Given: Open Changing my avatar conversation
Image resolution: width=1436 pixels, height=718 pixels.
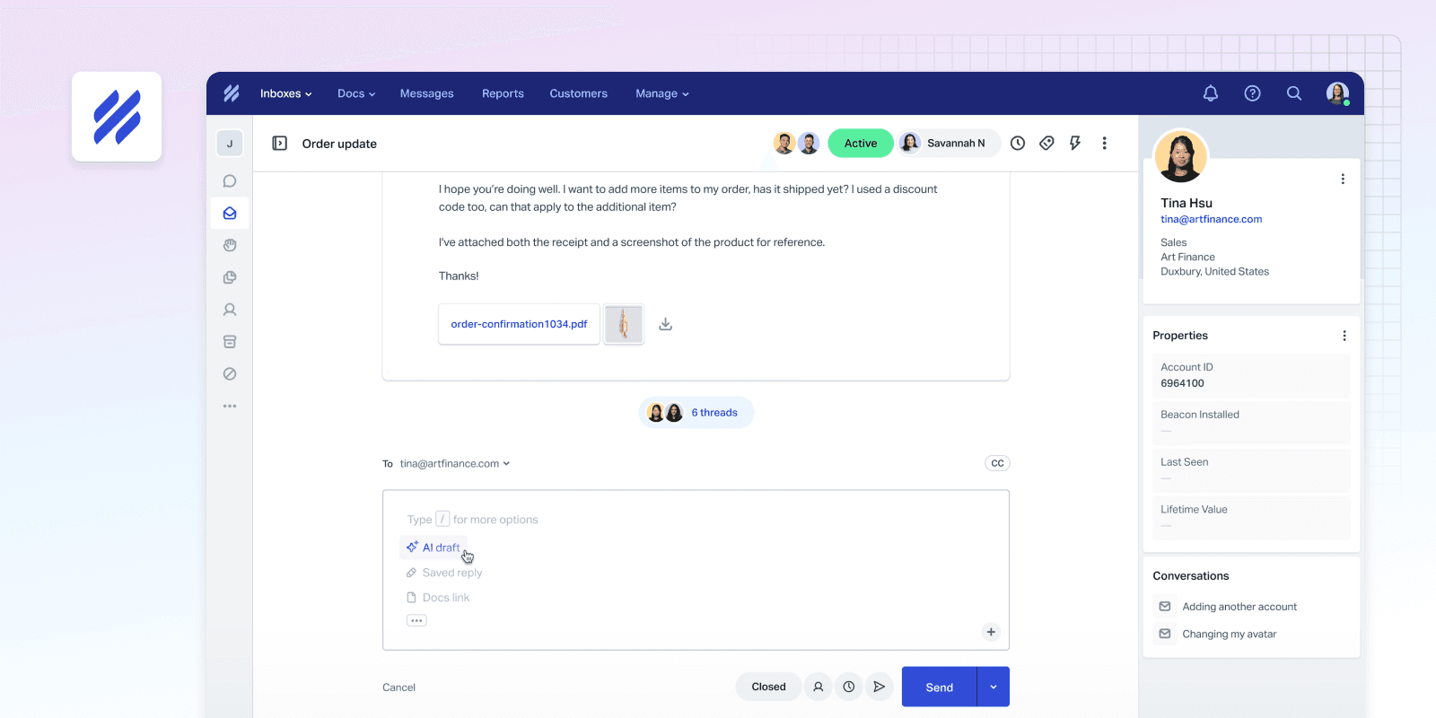Looking at the screenshot, I should (x=1229, y=634).
